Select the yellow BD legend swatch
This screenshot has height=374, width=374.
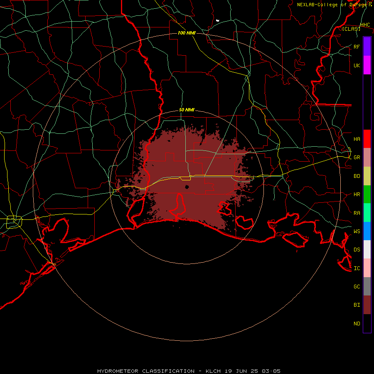click(367, 176)
